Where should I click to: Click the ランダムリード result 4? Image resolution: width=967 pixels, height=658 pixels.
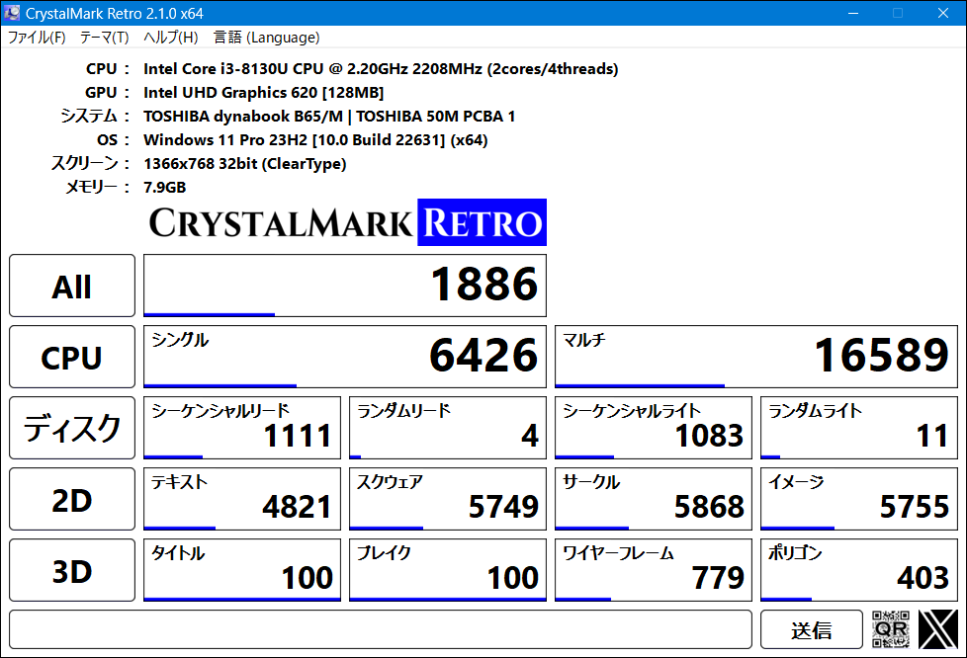[x=448, y=428]
